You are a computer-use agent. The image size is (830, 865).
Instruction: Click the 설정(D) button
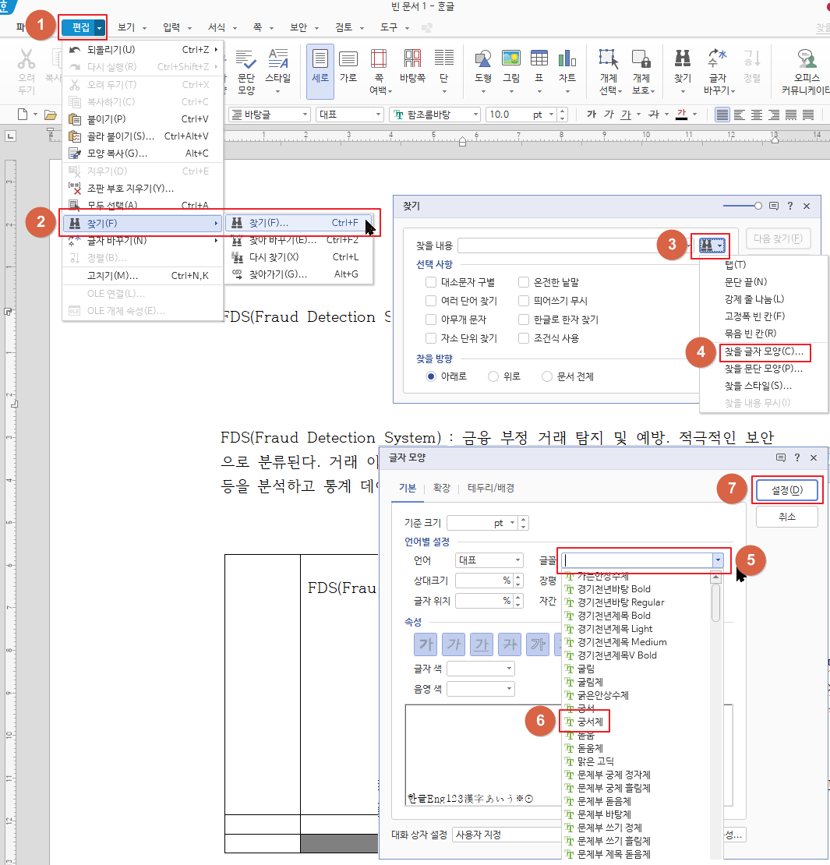point(787,490)
